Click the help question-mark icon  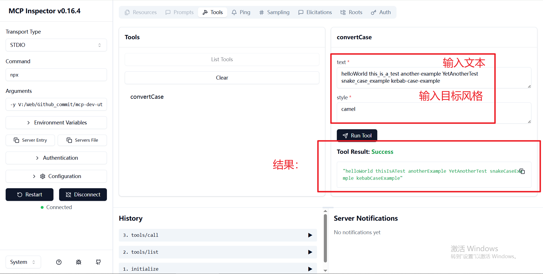click(x=59, y=262)
